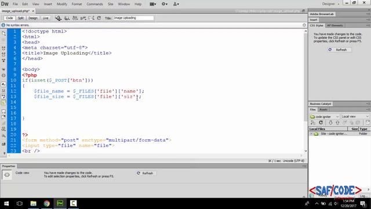Switch to Split view

(21, 18)
